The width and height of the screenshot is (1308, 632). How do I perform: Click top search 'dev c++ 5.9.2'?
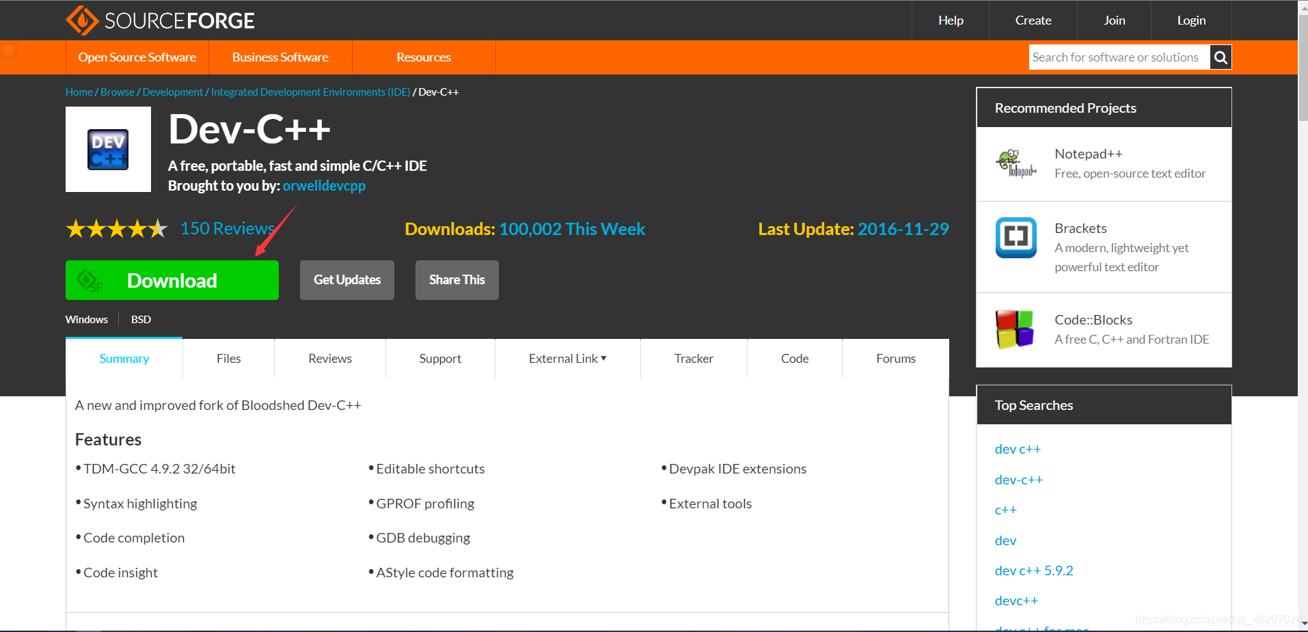[1034, 571]
